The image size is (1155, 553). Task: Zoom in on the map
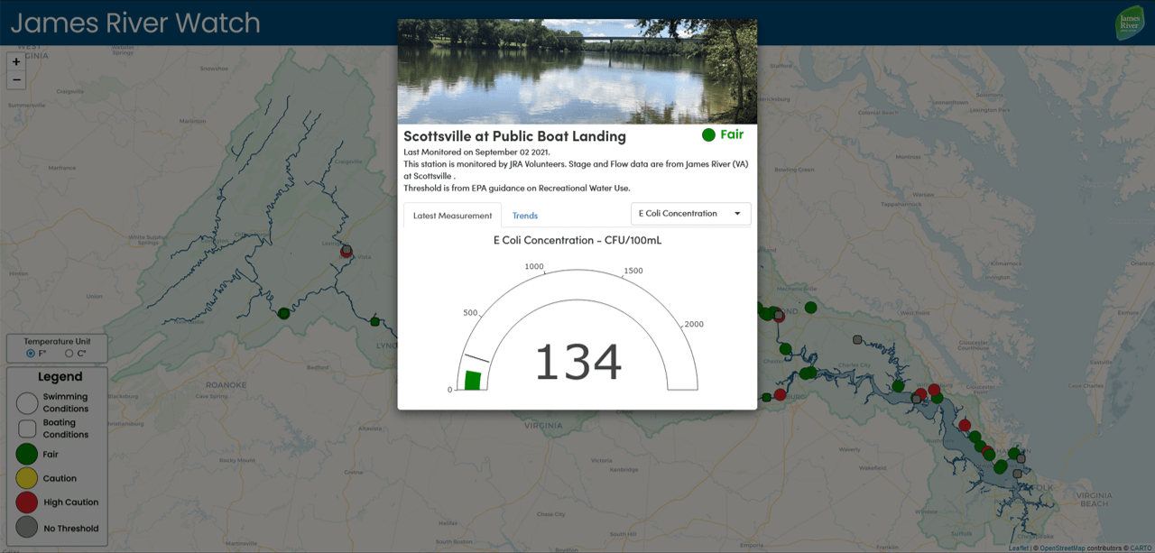point(16,62)
